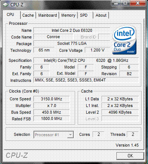Switch to the Cache tab
The height and width of the screenshot is (164, 148).
click(x=28, y=15)
